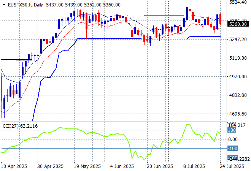Screen dimensions: 251x171
Task: Click the 4695.60 price axis label
Action: pos(238,114)
